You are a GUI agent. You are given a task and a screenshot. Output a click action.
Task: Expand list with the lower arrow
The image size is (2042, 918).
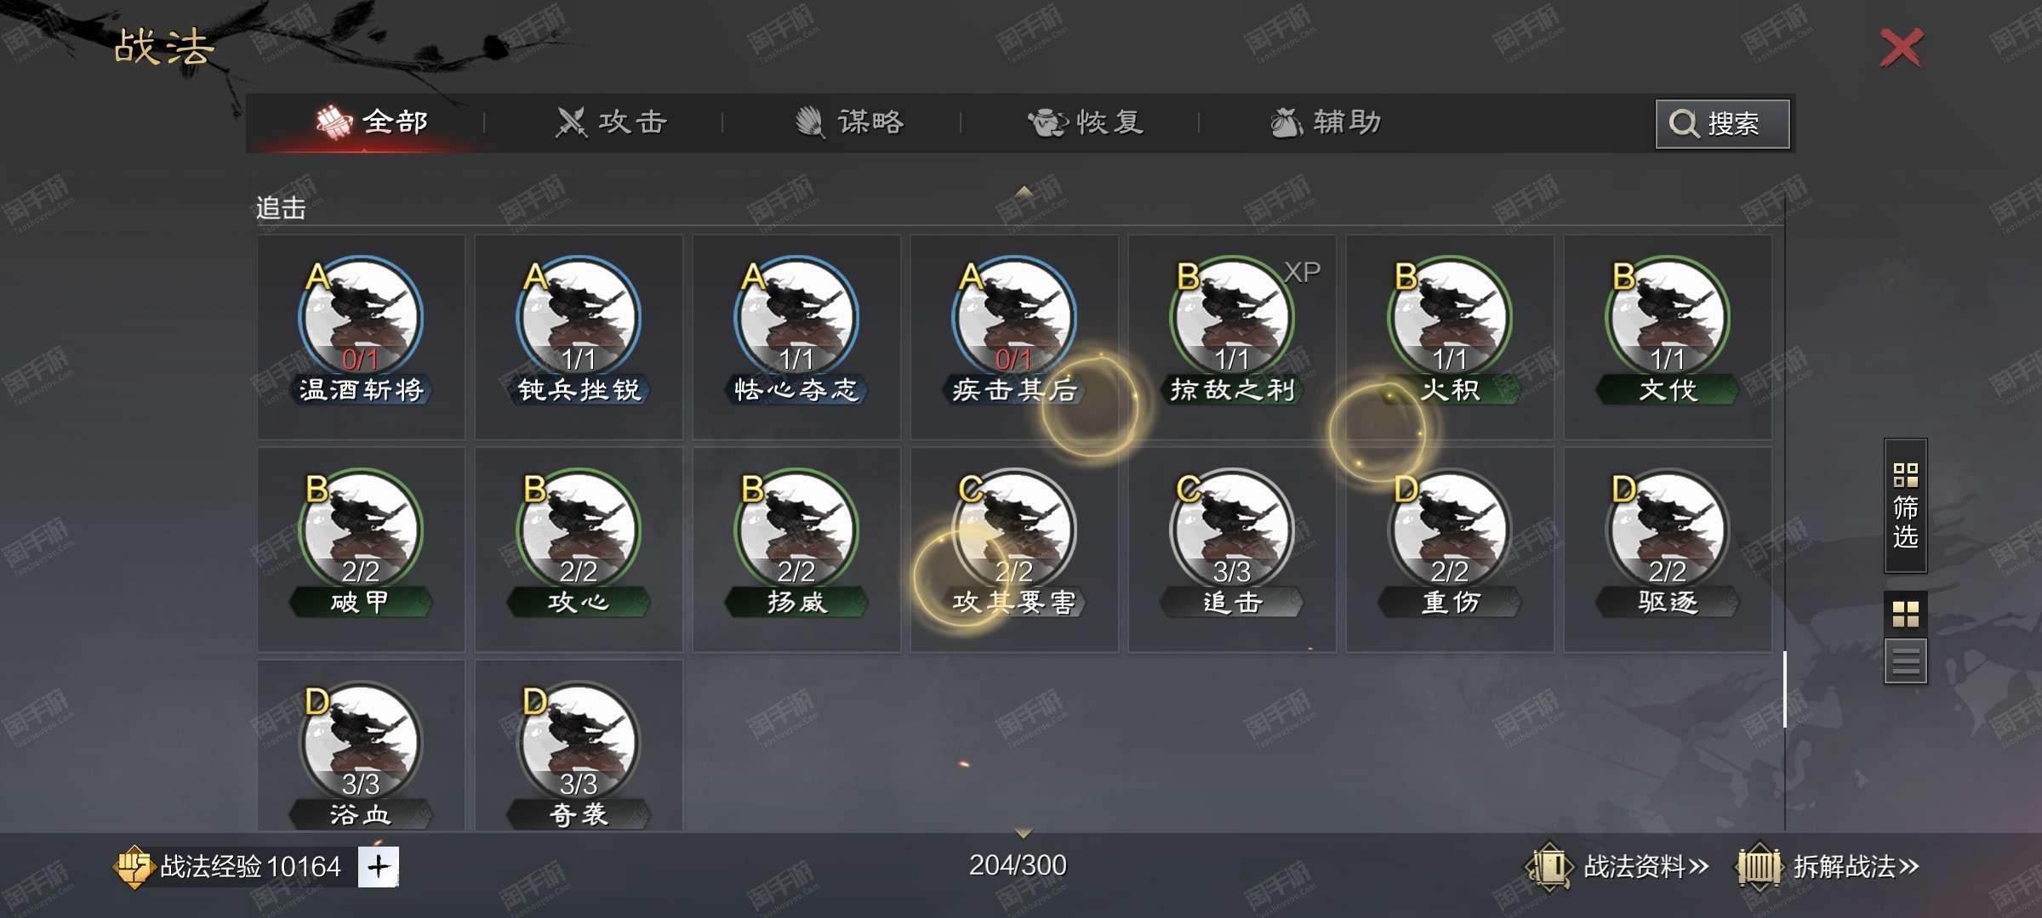click(1024, 832)
